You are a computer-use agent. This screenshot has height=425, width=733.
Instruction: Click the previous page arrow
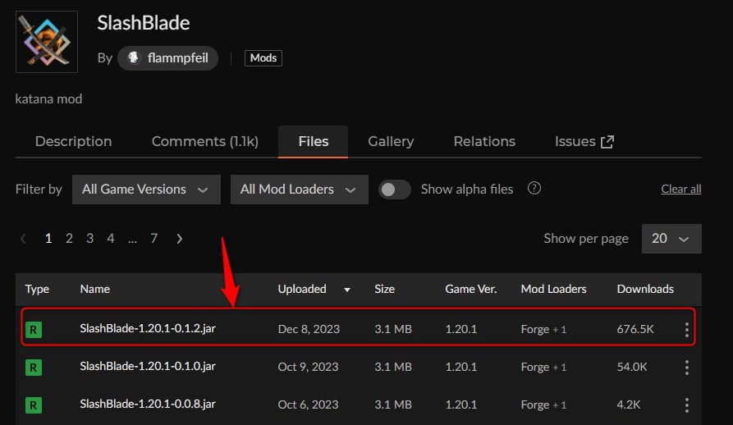tap(23, 239)
